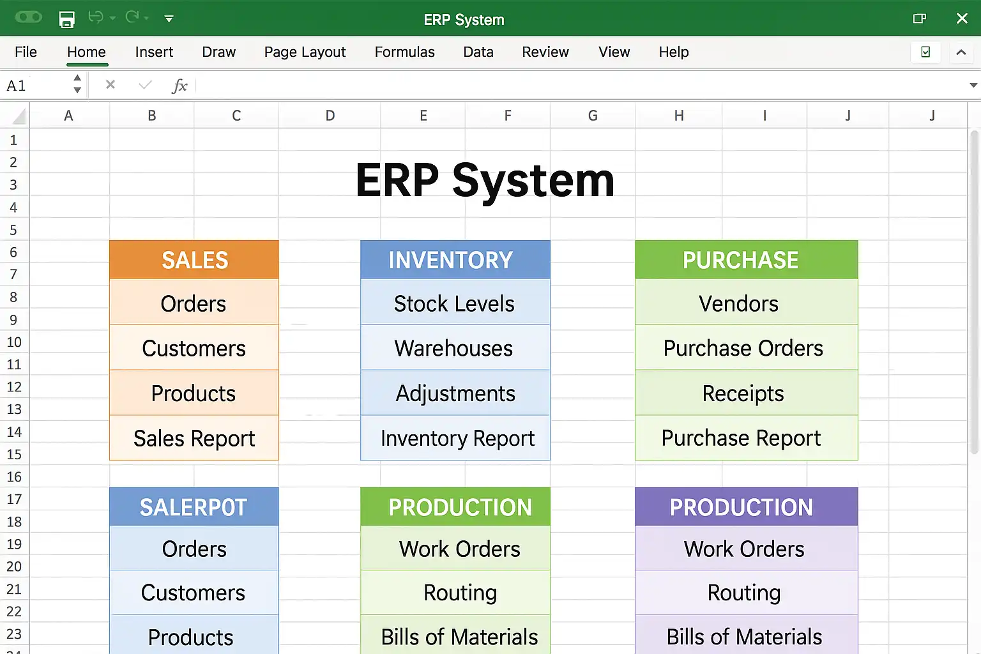The image size is (981, 654).
Task: Click the checkmark document icon near ribbon end
Action: coord(925,52)
